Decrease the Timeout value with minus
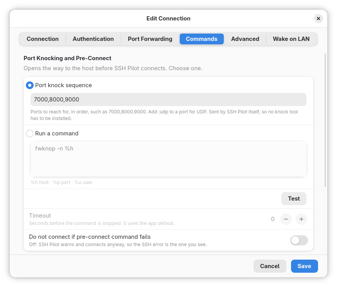This screenshot has height=287, width=337. [286, 219]
